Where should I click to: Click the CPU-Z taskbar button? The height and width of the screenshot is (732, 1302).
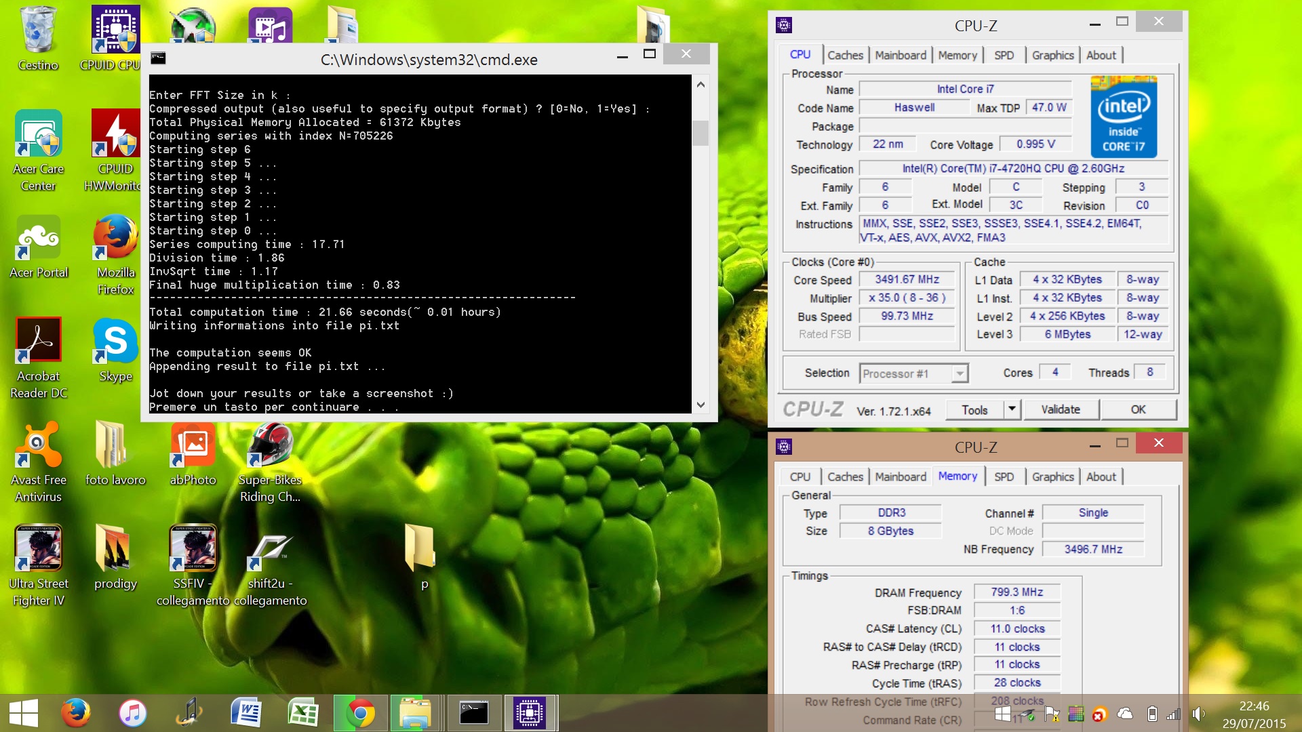[530, 713]
